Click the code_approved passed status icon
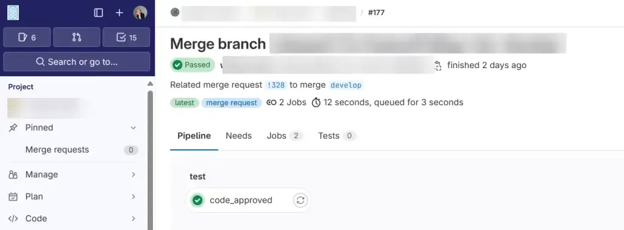The width and height of the screenshot is (624, 230). 197,200
